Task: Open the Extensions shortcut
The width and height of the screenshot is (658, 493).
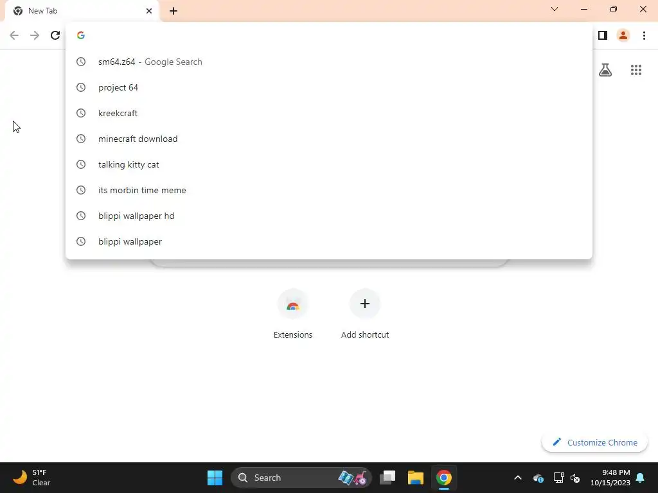Action: (293, 314)
